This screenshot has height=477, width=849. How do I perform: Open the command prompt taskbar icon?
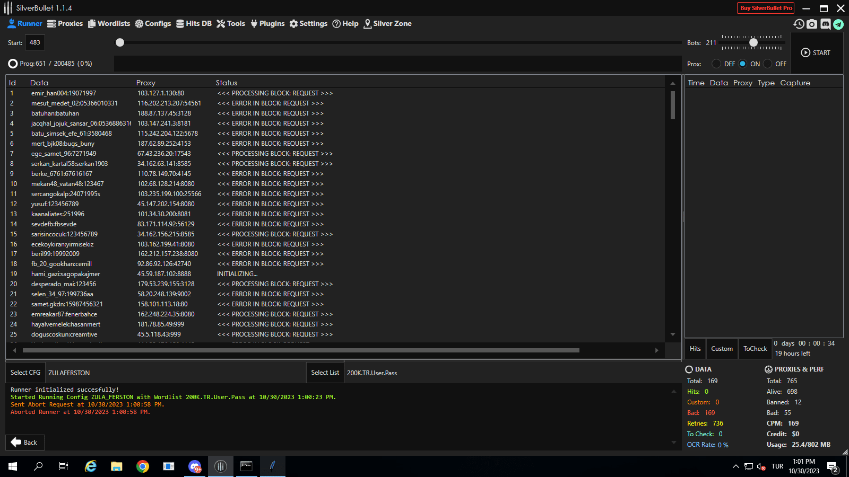click(x=247, y=466)
